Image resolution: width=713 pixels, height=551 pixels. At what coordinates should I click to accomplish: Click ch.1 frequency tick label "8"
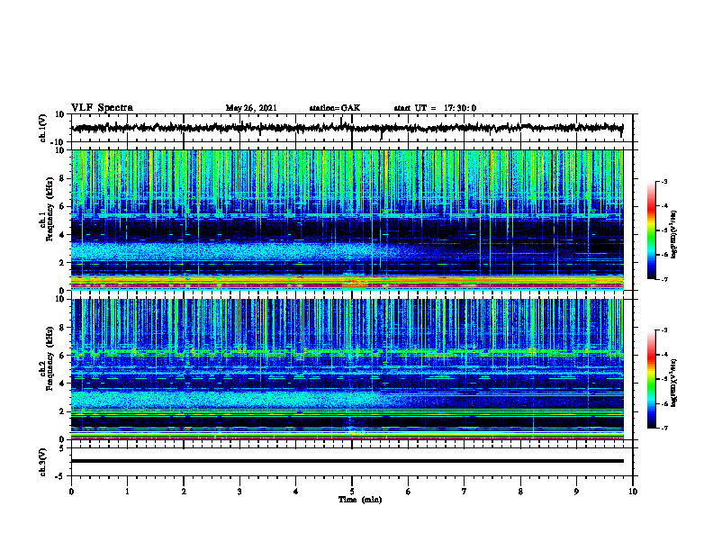pos(62,178)
